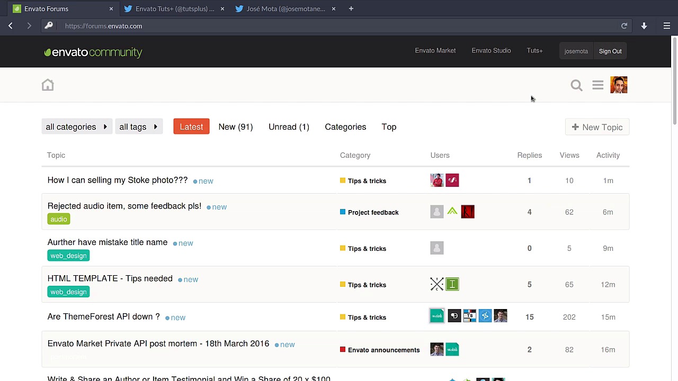The height and width of the screenshot is (381, 678).
Task: Open the browser hamburger menu
Action: tap(667, 26)
